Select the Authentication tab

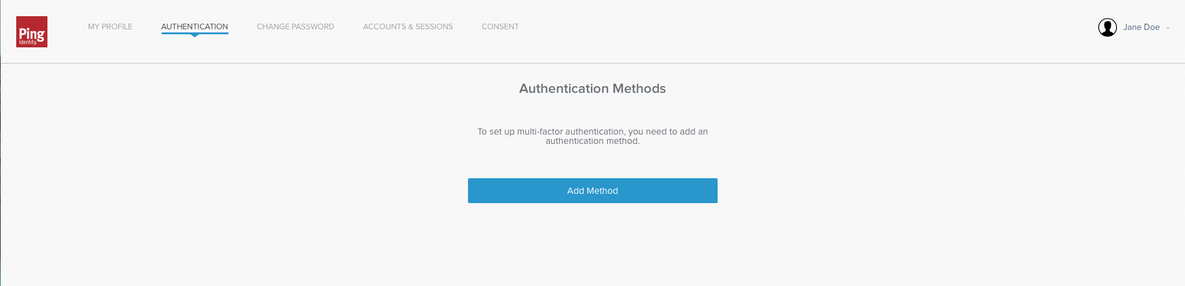(x=195, y=27)
